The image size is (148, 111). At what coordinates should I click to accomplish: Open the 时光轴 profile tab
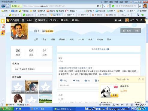click(100, 40)
